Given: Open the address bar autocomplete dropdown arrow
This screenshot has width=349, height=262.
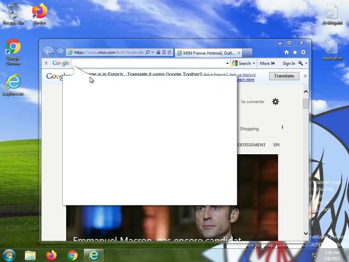Looking at the screenshot, I should tap(153, 53).
